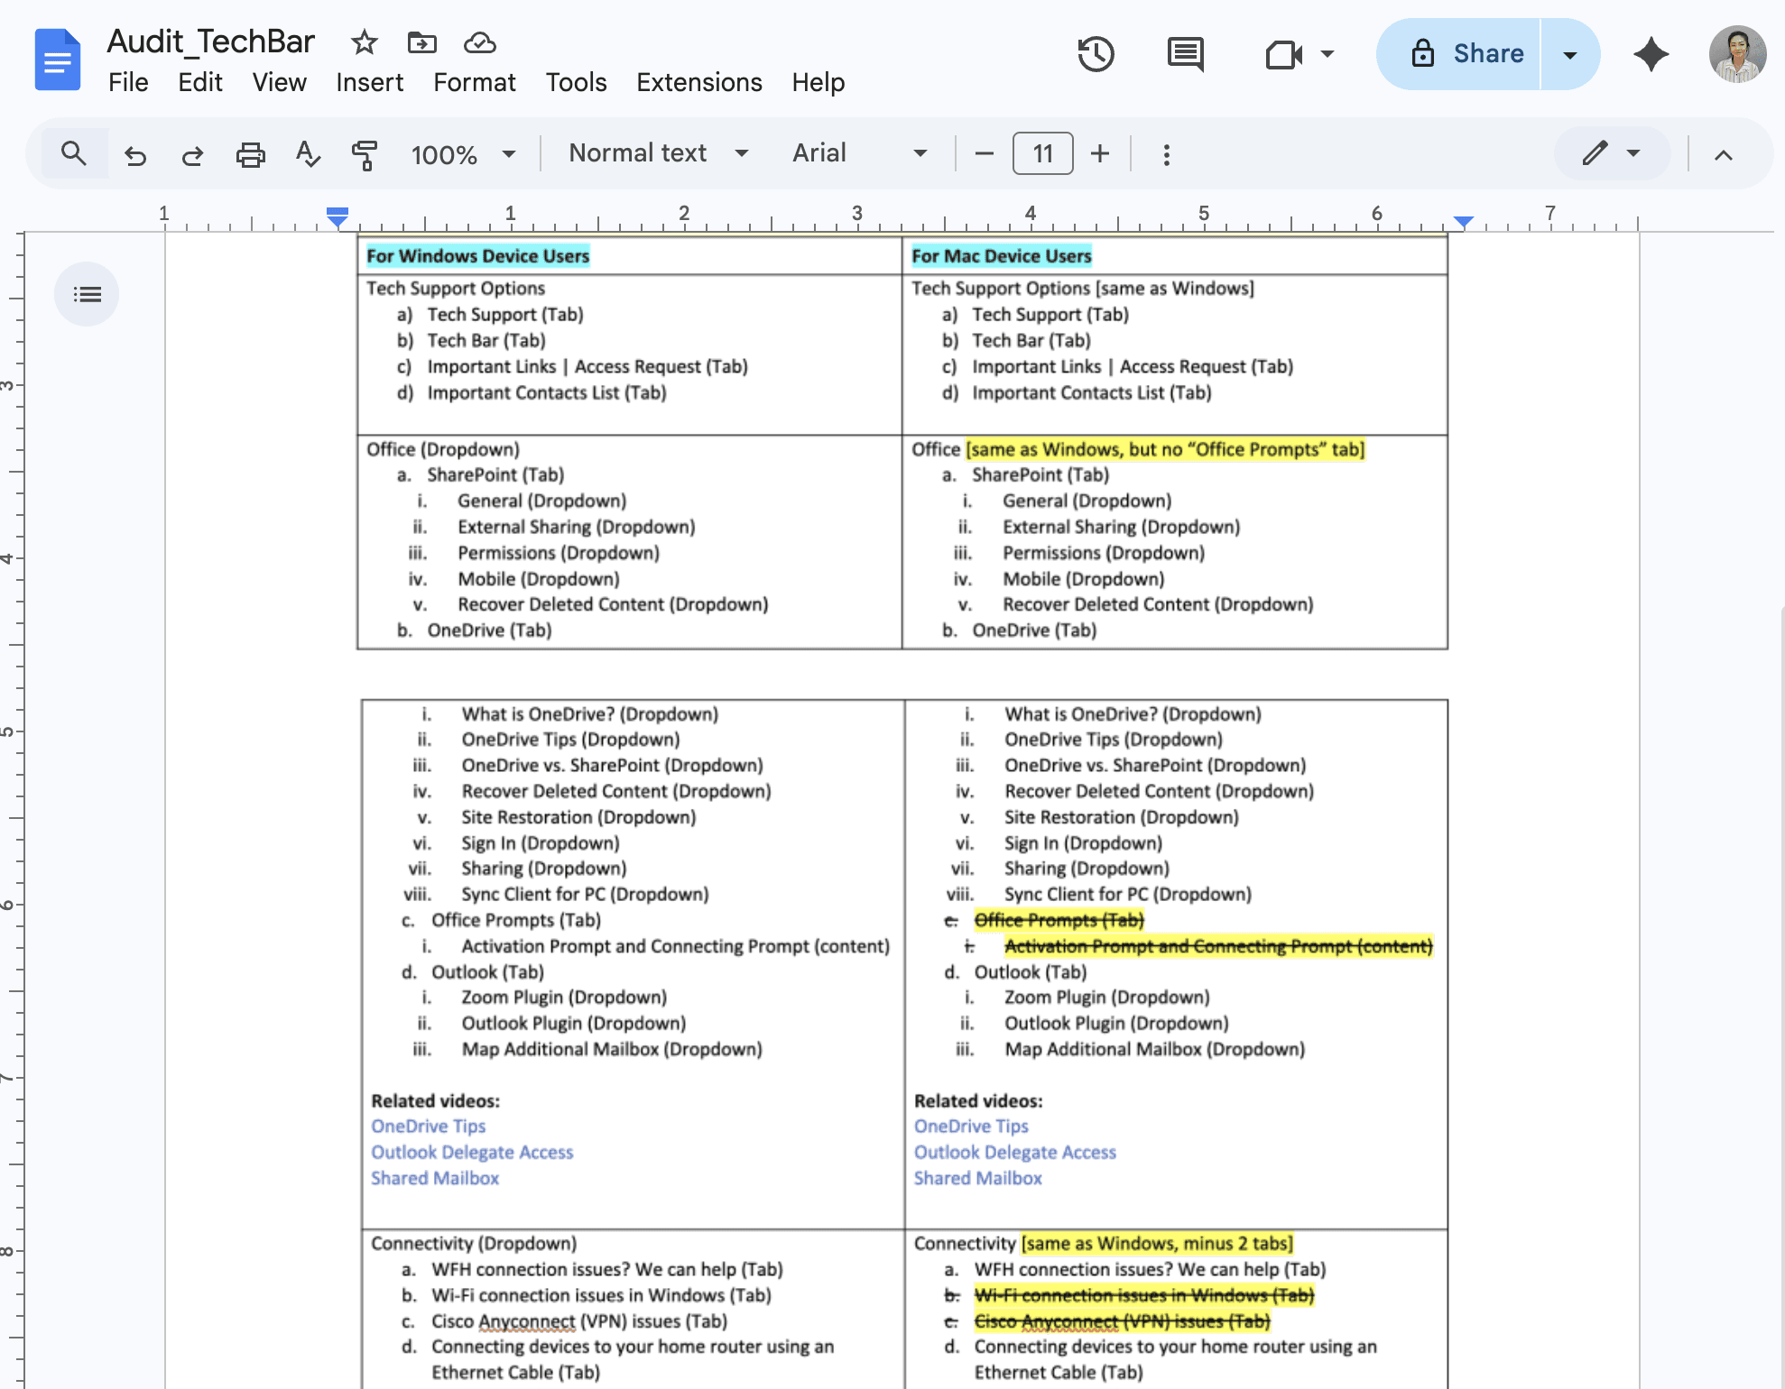Open version history via clock icon
This screenshot has width=1785, height=1389.
pyautogui.click(x=1096, y=54)
